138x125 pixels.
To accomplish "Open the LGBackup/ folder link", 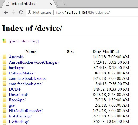I will (19, 122).
